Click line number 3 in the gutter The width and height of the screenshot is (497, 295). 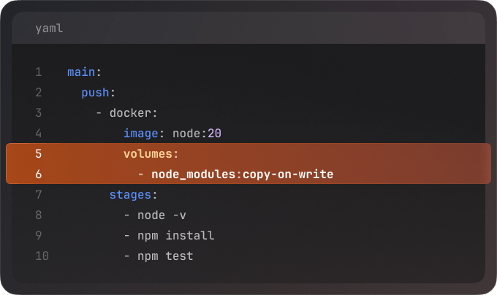click(x=38, y=113)
